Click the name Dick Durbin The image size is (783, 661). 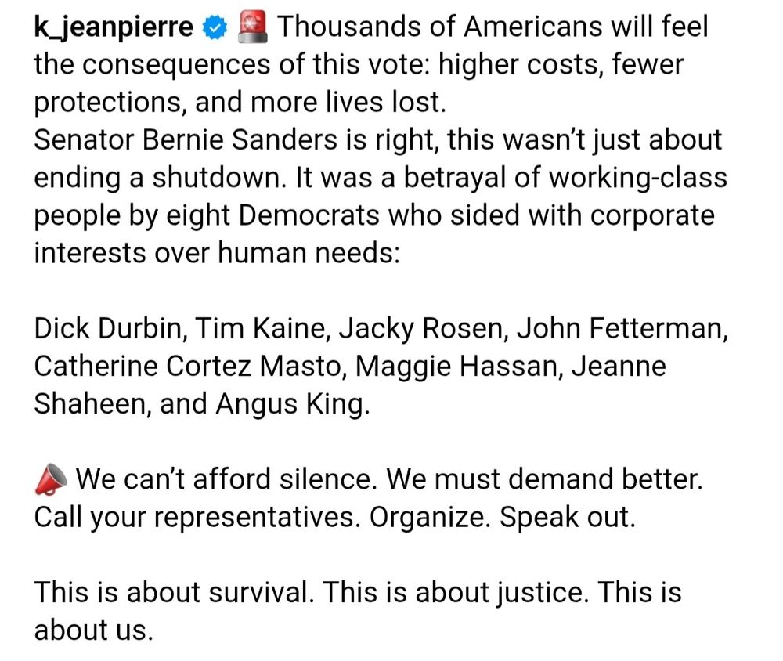[x=106, y=329]
